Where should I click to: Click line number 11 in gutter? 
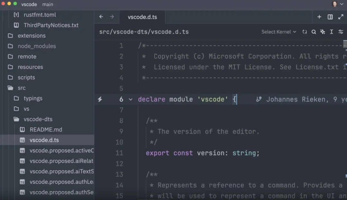(x=119, y=153)
